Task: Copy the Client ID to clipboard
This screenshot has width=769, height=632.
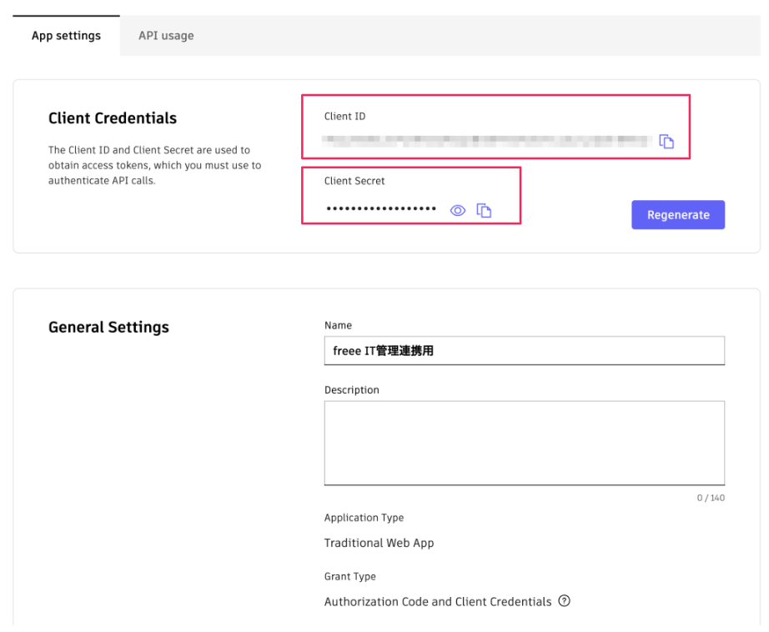Action: coord(666,142)
